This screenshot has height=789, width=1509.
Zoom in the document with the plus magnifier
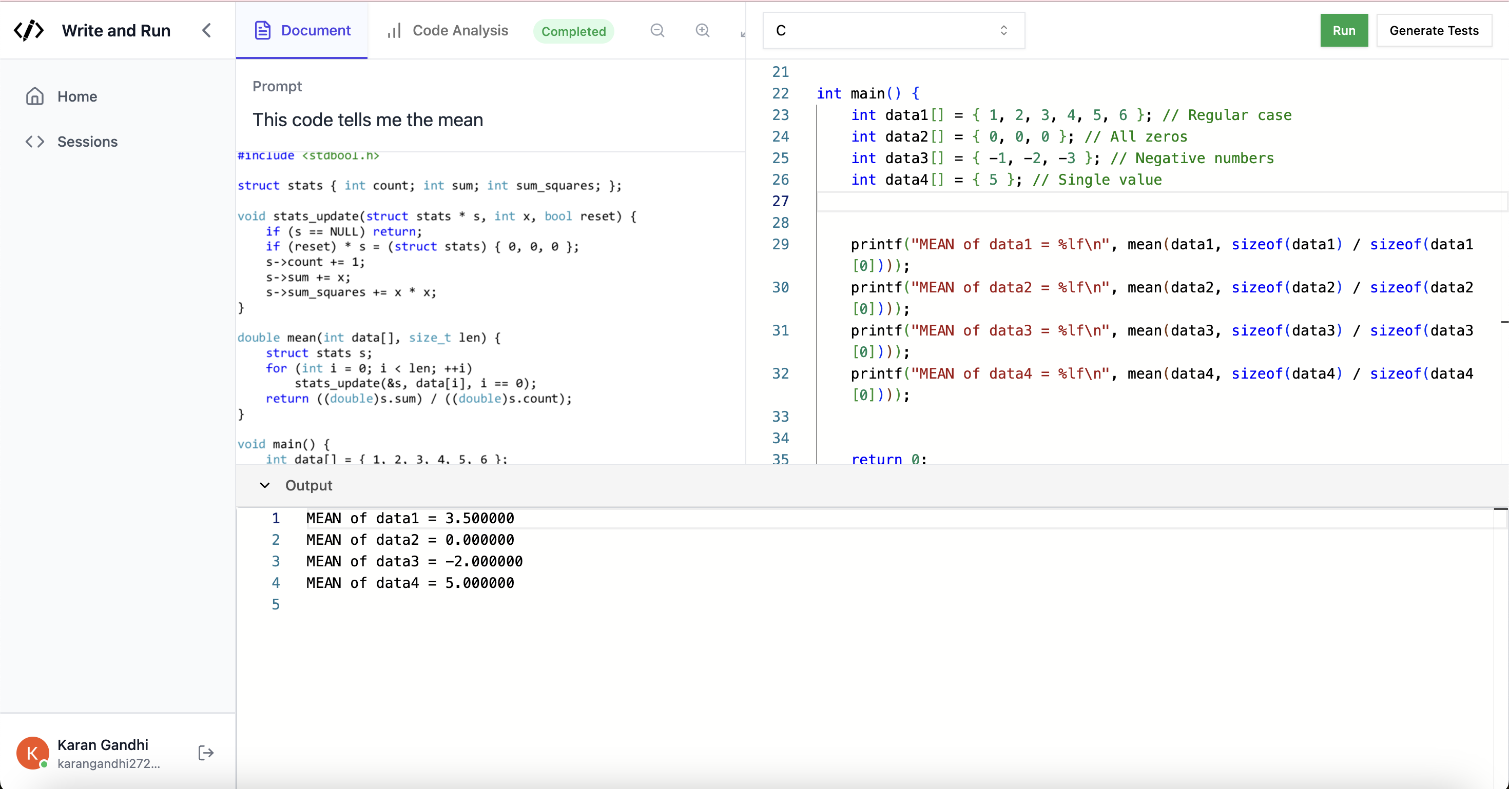702,30
